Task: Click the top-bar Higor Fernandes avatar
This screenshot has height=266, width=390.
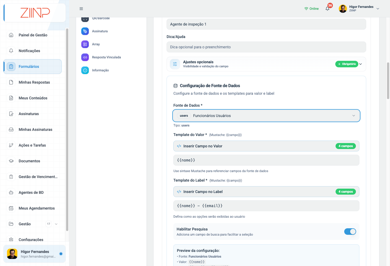Action: click(x=343, y=9)
